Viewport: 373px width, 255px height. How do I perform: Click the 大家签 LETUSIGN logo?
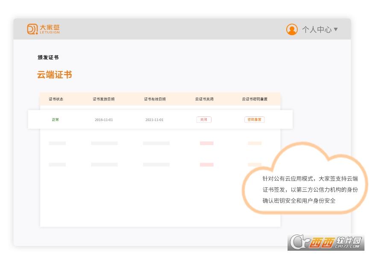tap(43, 29)
